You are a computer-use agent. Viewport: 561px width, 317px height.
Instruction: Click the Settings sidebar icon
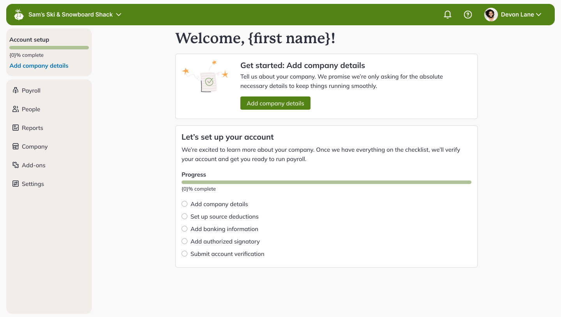coord(15,184)
